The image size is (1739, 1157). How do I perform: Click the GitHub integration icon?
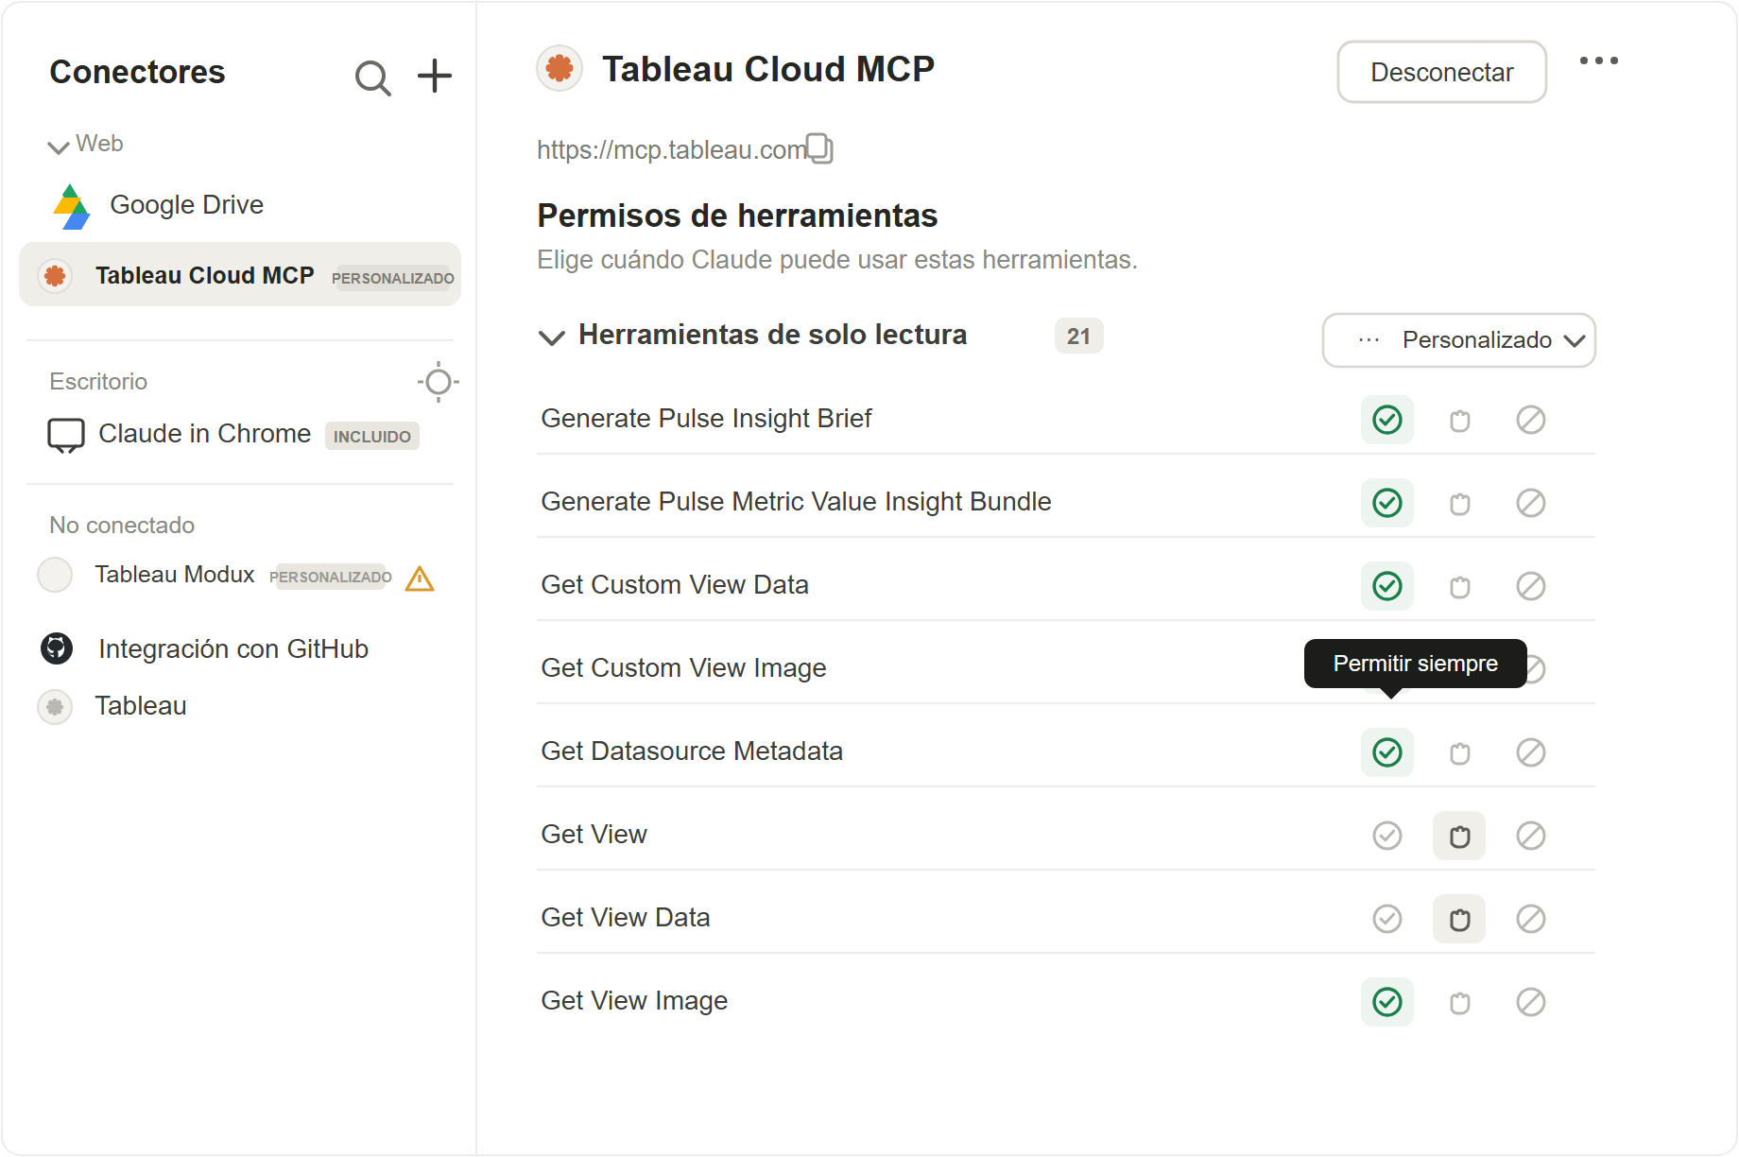click(57, 648)
